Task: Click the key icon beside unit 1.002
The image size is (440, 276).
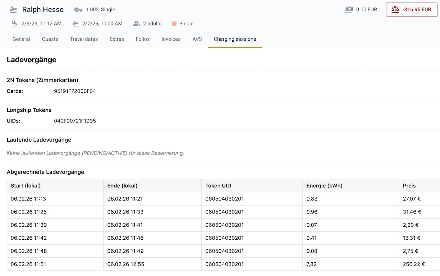Action: 78,10
